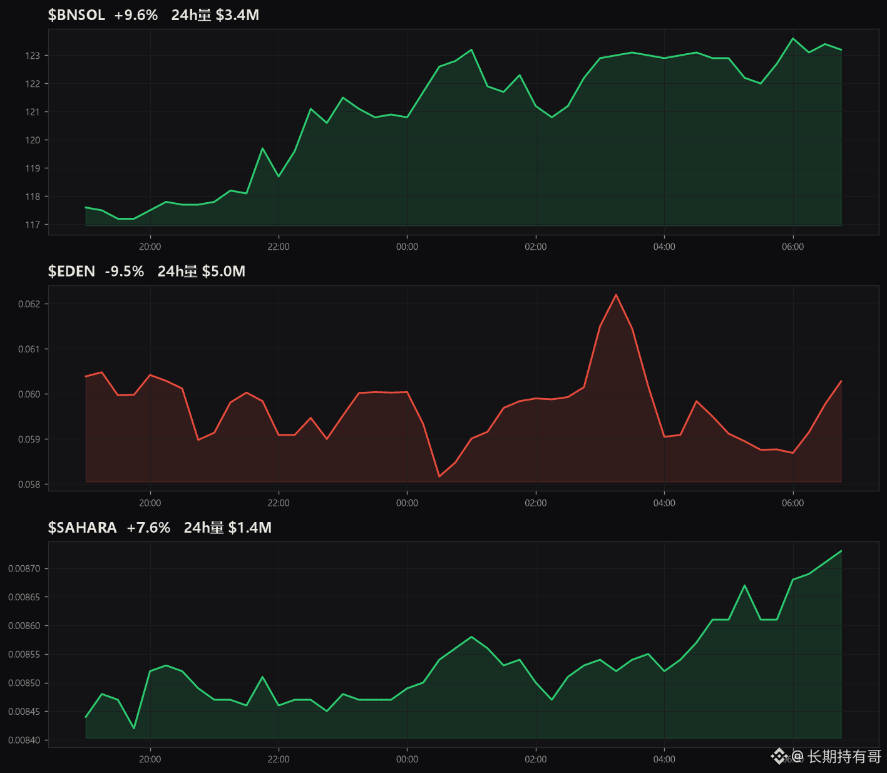Select the 0.060 price axis label
The width and height of the screenshot is (887, 773).
[29, 394]
